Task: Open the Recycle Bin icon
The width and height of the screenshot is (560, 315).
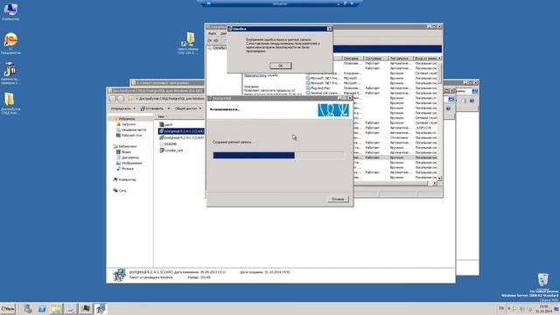Action: click(542, 282)
